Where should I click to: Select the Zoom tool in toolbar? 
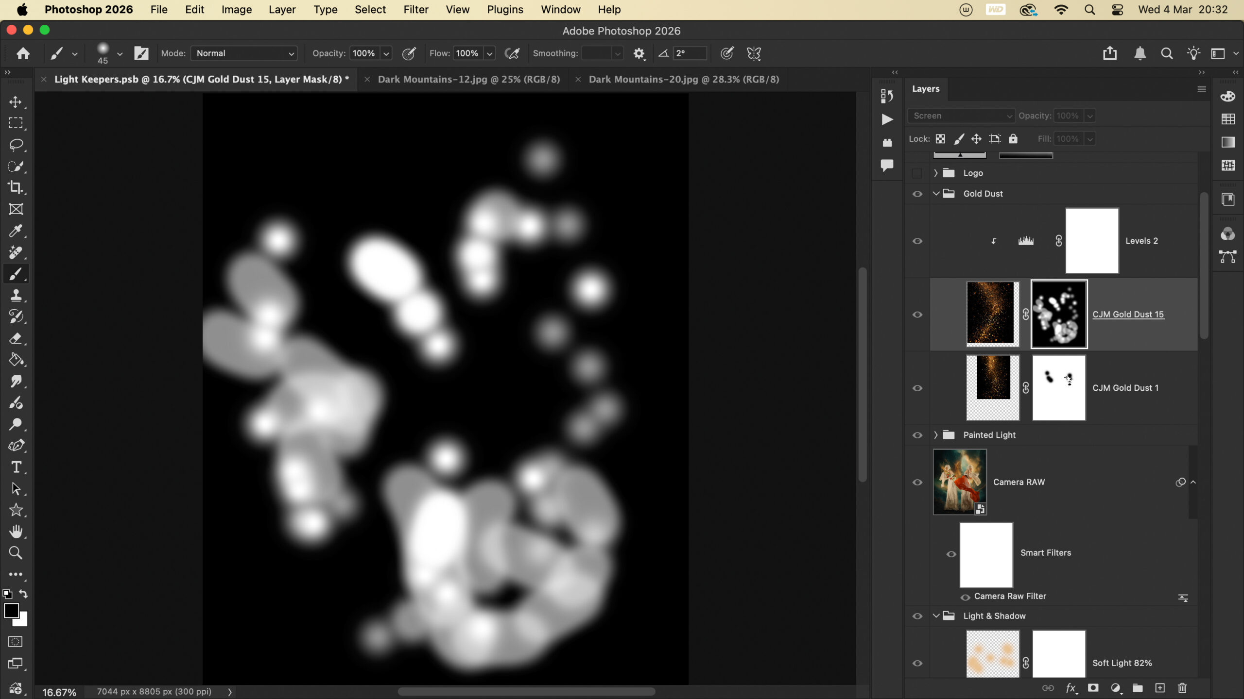[x=16, y=553]
